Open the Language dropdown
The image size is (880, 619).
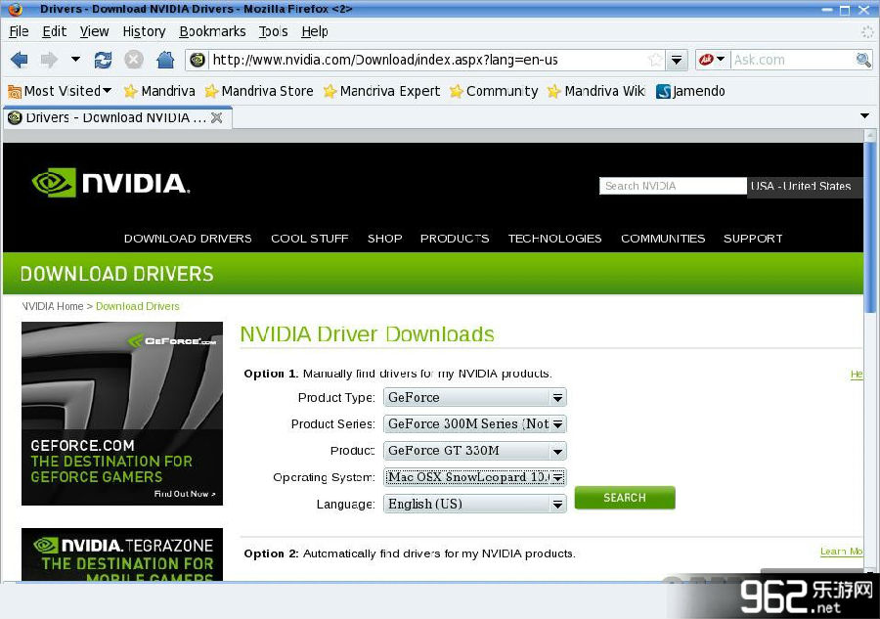(x=475, y=504)
